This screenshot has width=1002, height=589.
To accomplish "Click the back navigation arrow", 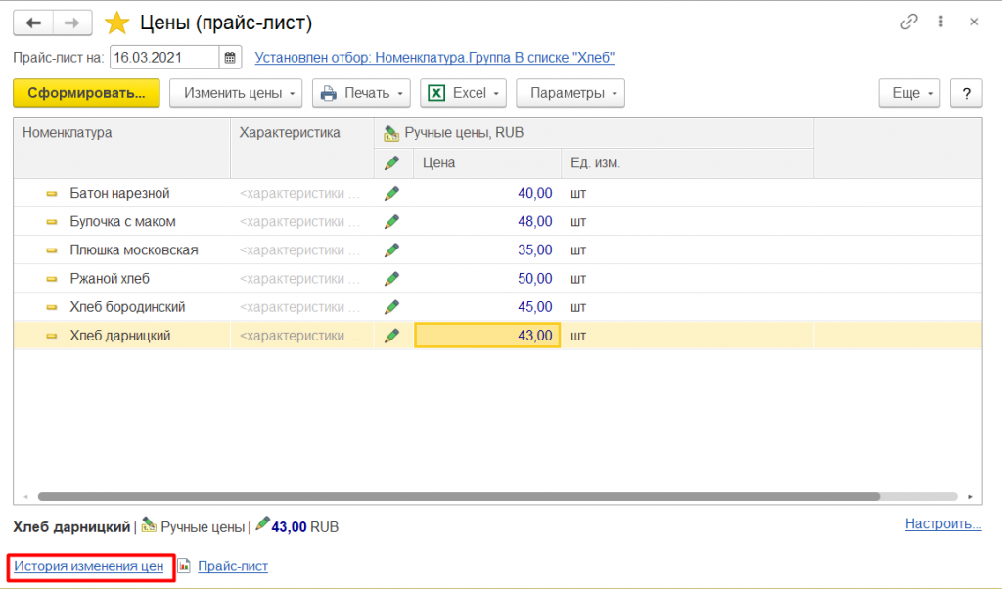I will (33, 22).
